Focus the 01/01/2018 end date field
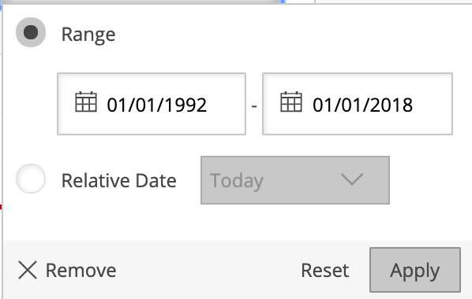The width and height of the screenshot is (472, 299). (x=358, y=104)
